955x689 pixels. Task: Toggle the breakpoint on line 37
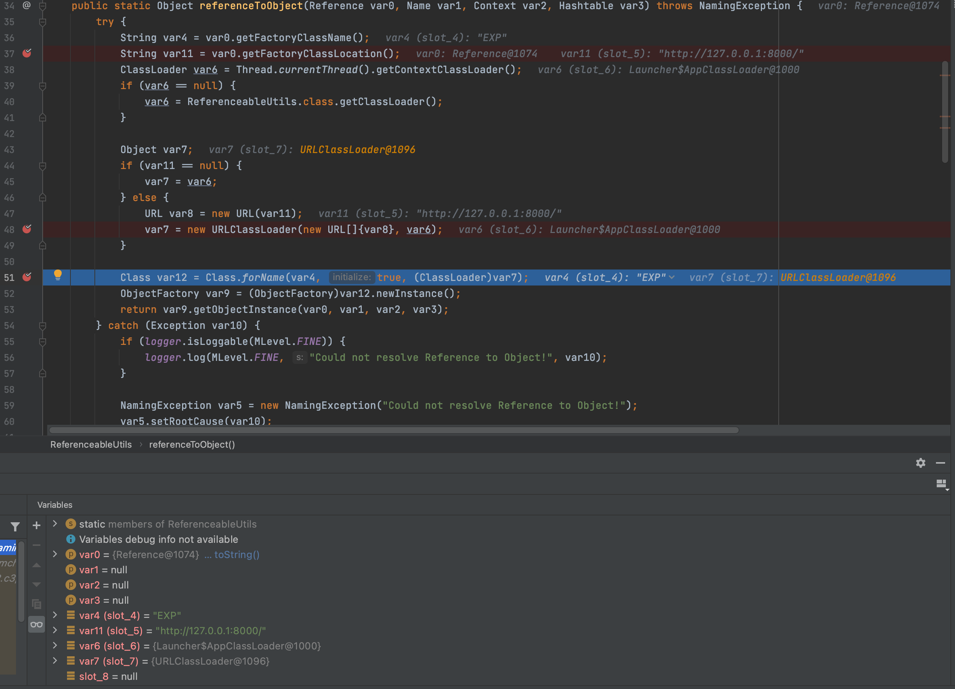pyautogui.click(x=27, y=53)
